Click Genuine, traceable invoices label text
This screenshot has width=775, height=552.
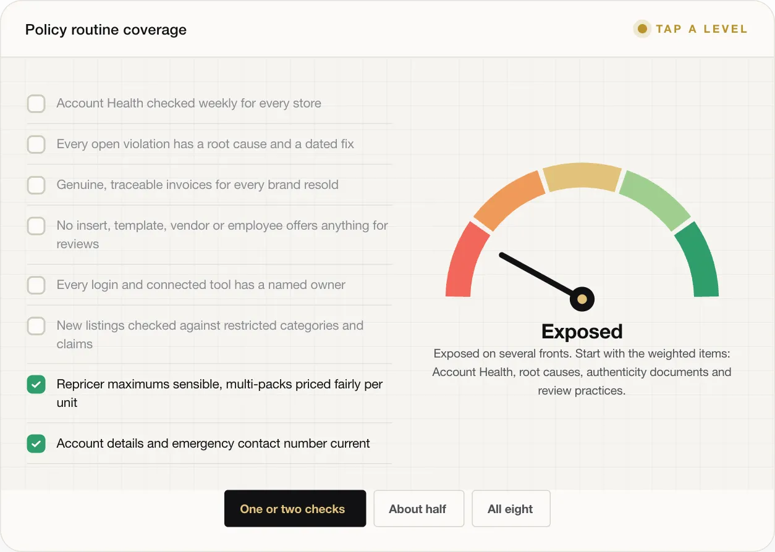click(x=198, y=185)
